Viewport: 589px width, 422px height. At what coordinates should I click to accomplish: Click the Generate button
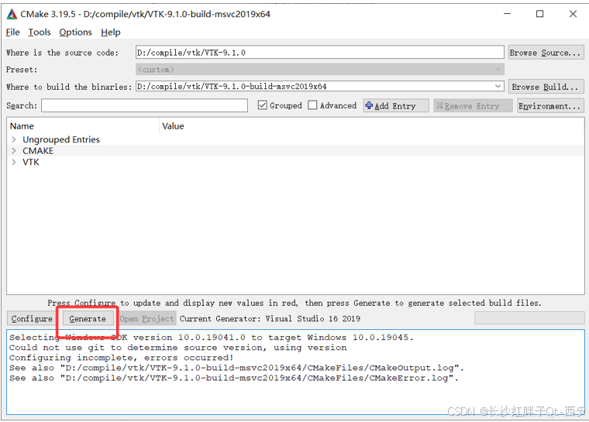pyautogui.click(x=88, y=319)
